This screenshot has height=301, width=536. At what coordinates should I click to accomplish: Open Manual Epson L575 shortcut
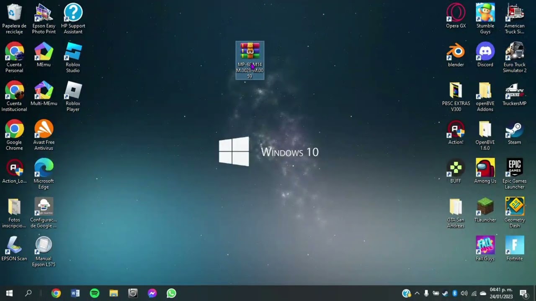coord(44,252)
